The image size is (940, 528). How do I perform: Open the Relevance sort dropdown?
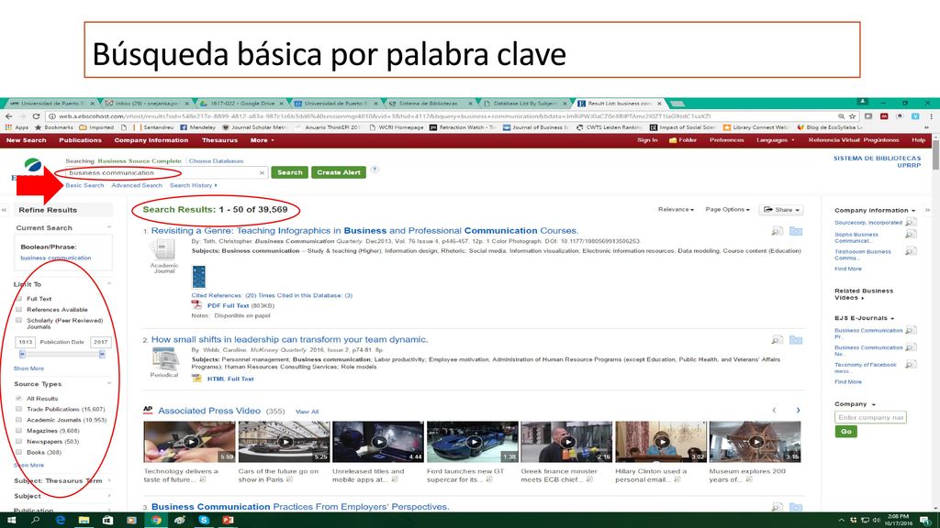click(x=676, y=210)
